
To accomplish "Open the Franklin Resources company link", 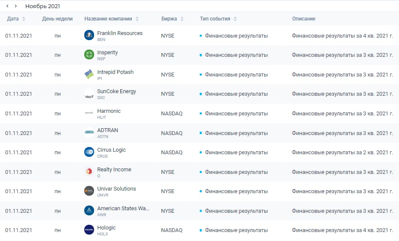I will coord(120,33).
